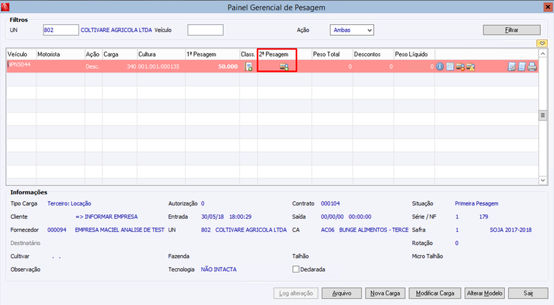Image resolution: width=554 pixels, height=305 pixels.
Task: Click the 1ª Pesagem column header
Action: tap(213, 55)
